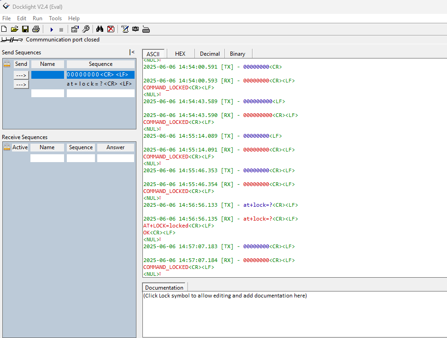Take a snapshot using the camera icon

click(x=135, y=29)
